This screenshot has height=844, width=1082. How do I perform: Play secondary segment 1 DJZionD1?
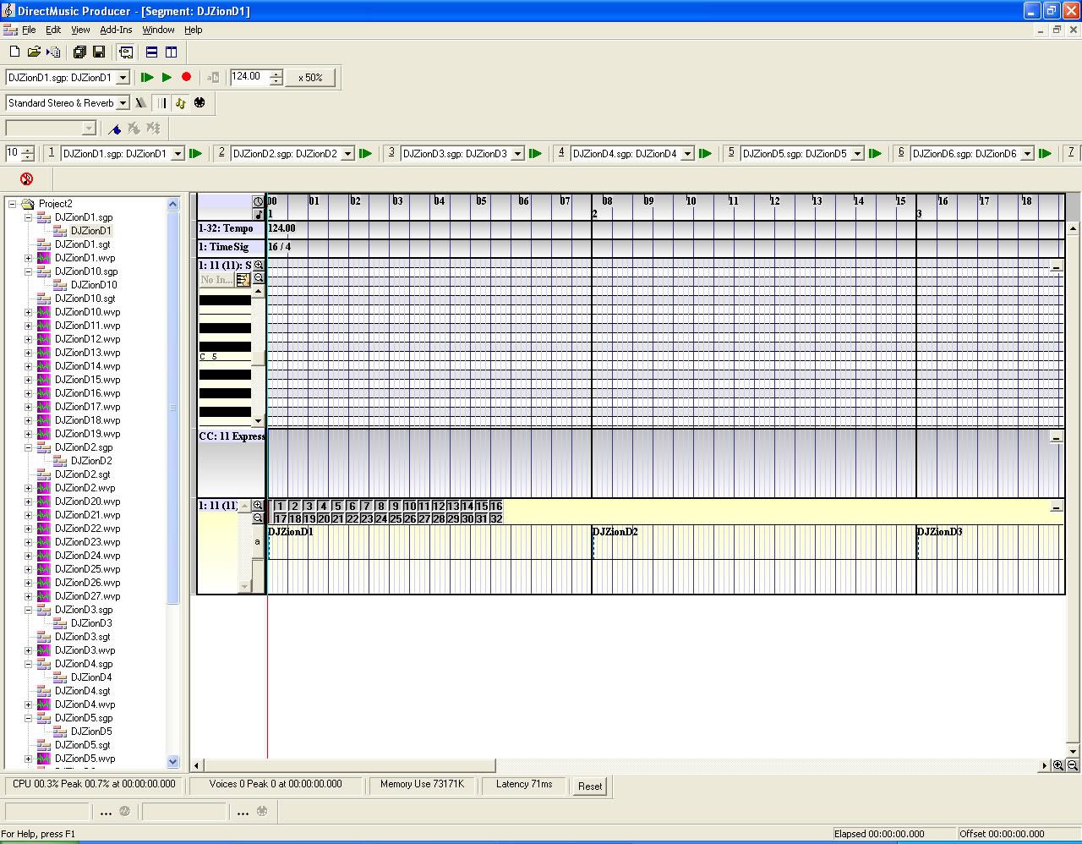coord(196,153)
